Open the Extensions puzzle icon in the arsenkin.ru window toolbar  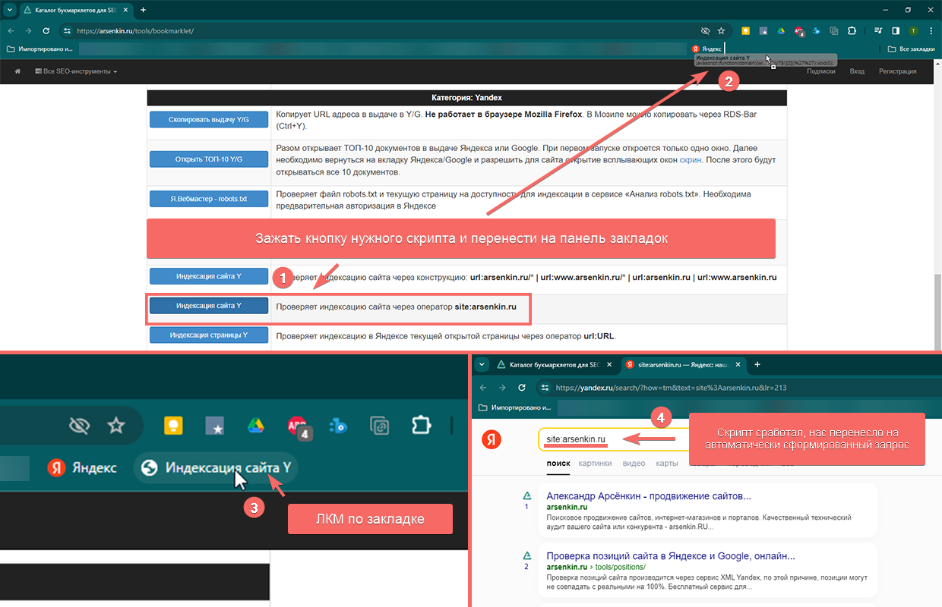(x=852, y=31)
